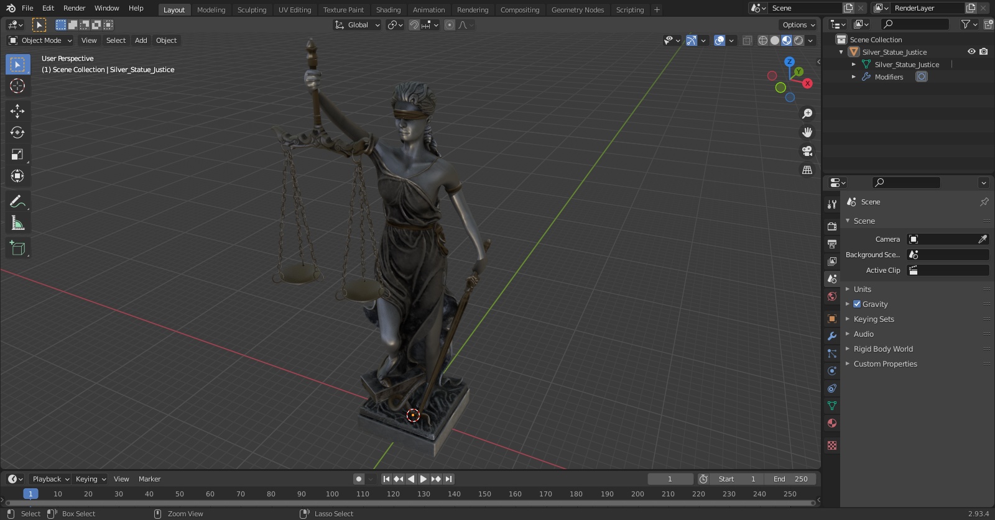The width and height of the screenshot is (995, 520).
Task: Open the Physics properties tab
Action: (832, 370)
